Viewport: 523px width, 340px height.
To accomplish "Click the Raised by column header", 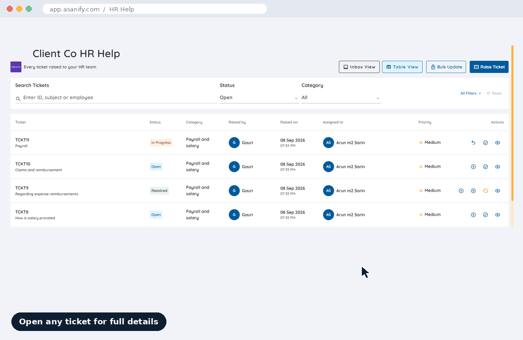I will (237, 122).
